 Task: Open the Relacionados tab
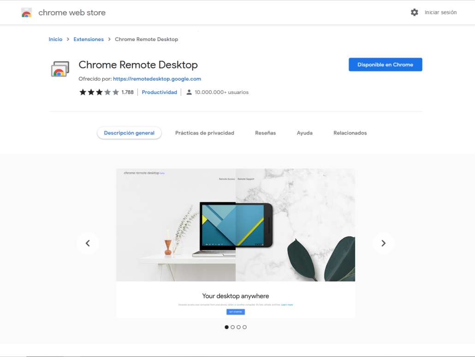point(350,133)
